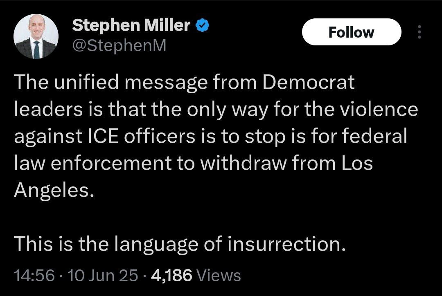Click the 14:56 timestamp

34,275
